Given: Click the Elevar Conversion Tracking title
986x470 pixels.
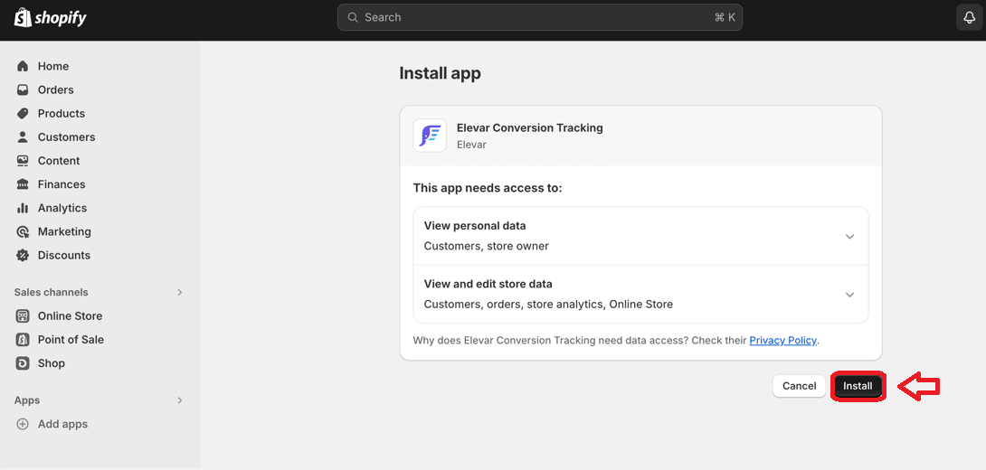Looking at the screenshot, I should coord(529,127).
